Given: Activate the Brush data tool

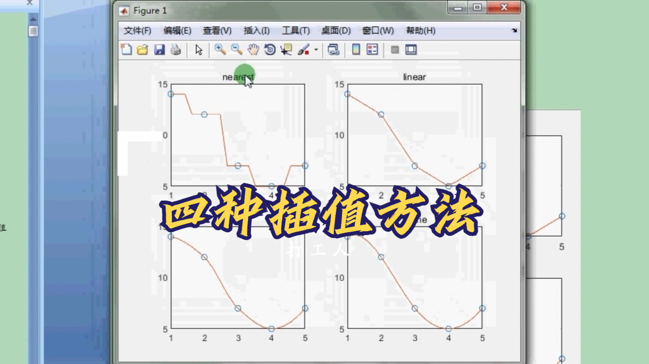Looking at the screenshot, I should (x=304, y=50).
